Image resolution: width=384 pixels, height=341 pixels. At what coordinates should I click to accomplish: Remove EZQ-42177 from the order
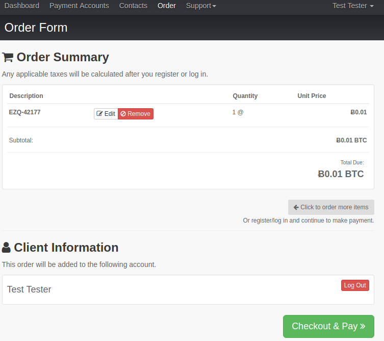[x=136, y=114]
